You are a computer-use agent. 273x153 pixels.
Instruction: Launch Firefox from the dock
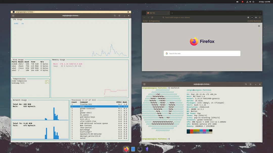point(126,149)
